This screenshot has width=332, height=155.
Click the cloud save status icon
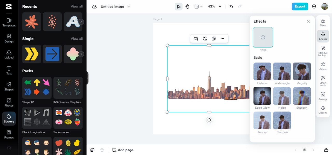tap(94, 6)
